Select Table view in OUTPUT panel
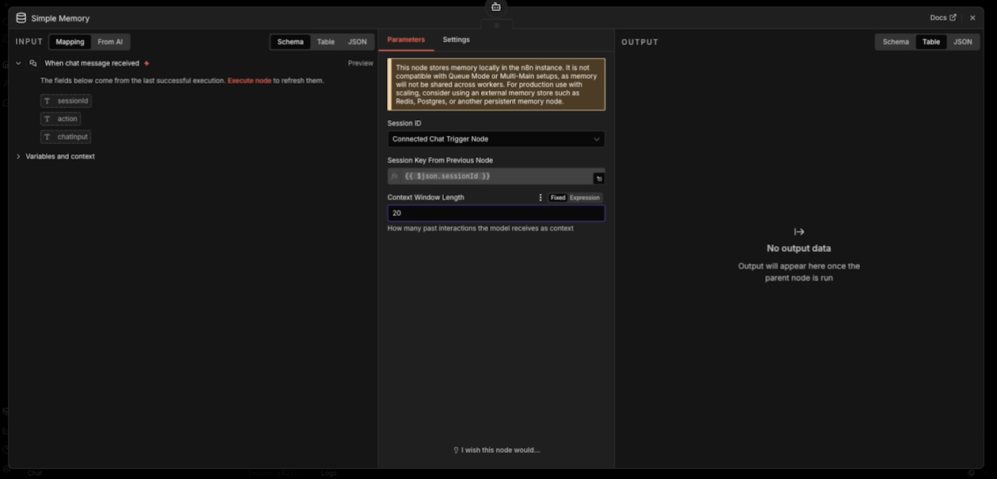 (x=931, y=42)
